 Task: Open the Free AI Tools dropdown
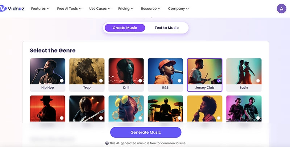[x=69, y=9]
